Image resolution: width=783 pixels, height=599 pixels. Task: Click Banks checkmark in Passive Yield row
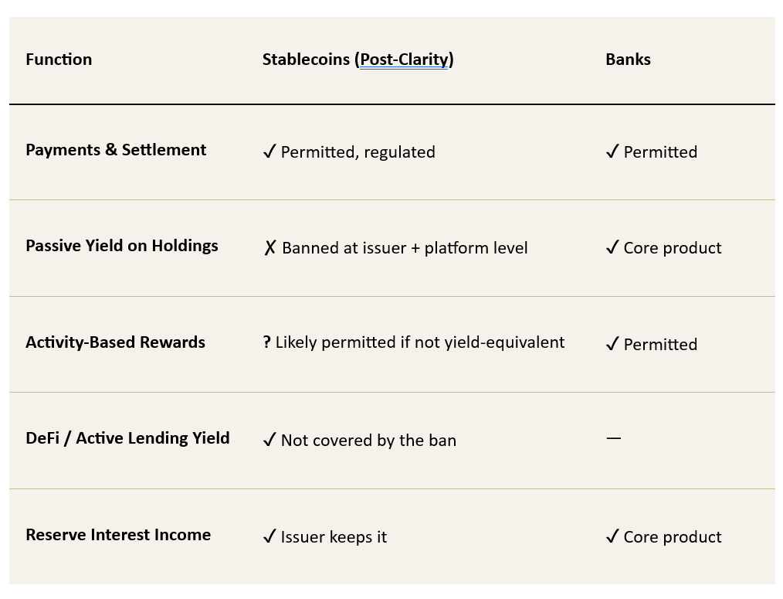pyautogui.click(x=612, y=248)
